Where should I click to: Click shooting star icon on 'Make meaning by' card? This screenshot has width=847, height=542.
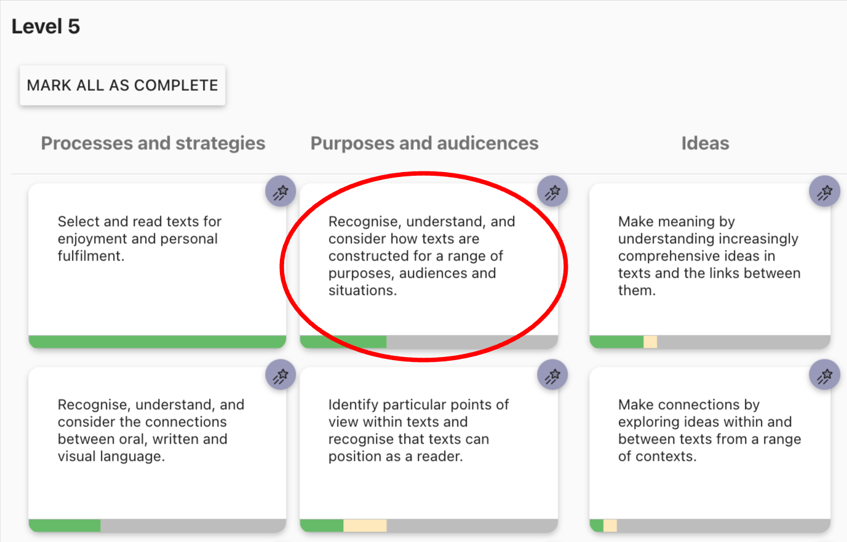click(x=824, y=192)
